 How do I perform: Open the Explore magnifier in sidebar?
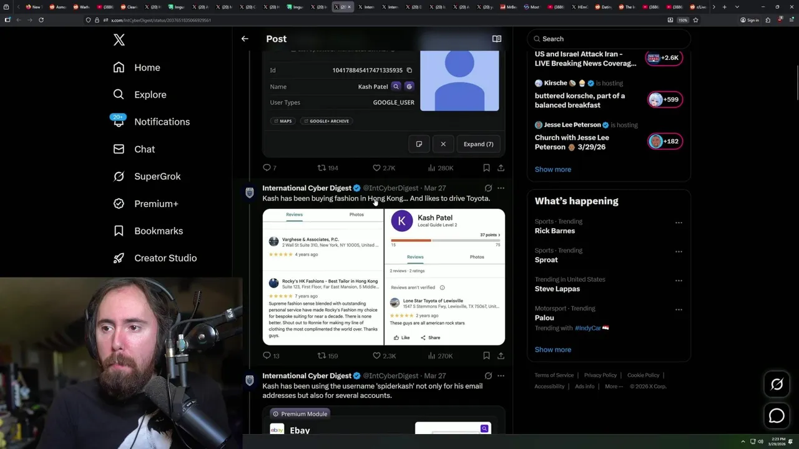click(x=119, y=94)
